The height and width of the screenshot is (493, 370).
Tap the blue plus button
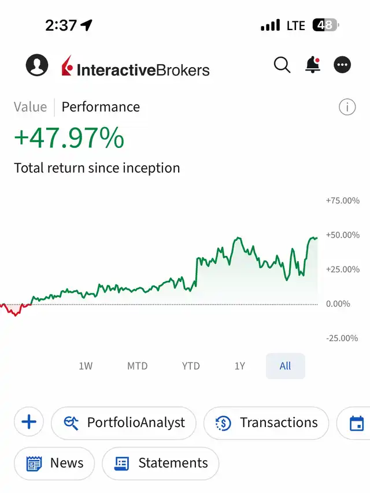[x=29, y=422]
